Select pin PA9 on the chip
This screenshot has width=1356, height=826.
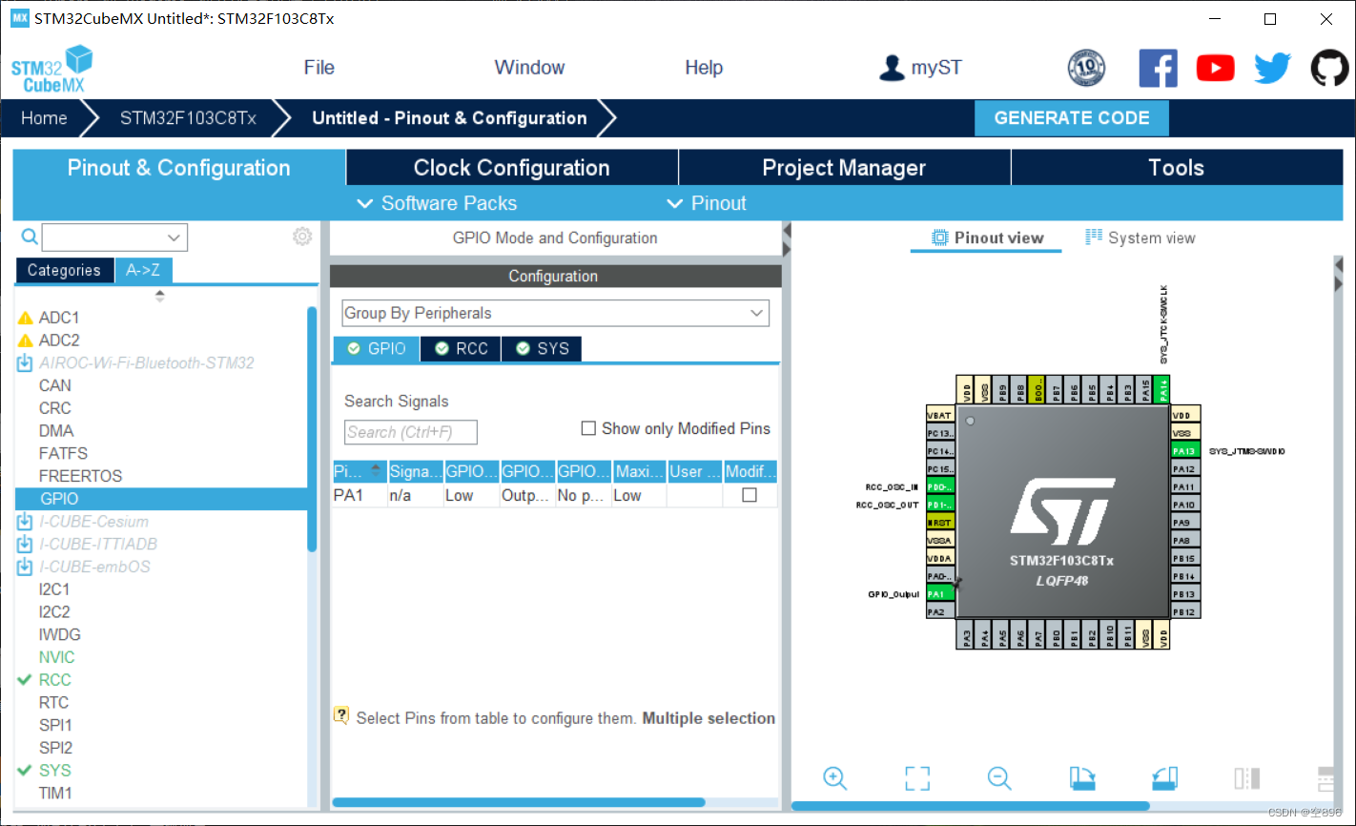tap(1184, 523)
